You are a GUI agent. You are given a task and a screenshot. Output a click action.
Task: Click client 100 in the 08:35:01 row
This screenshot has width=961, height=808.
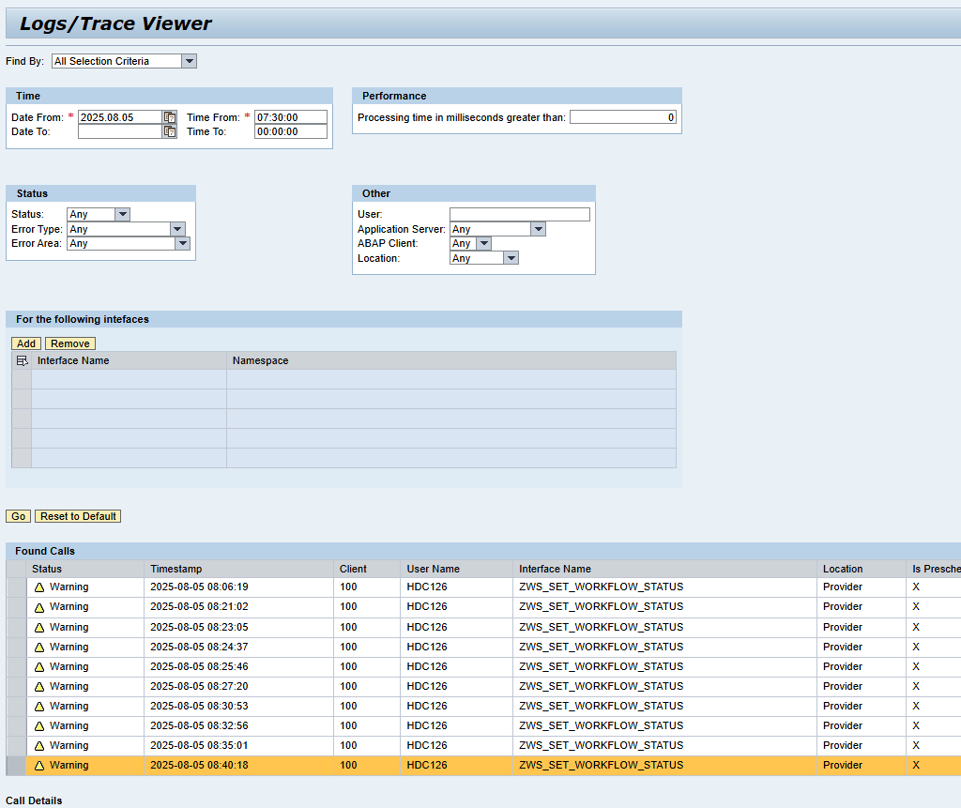pyautogui.click(x=348, y=745)
